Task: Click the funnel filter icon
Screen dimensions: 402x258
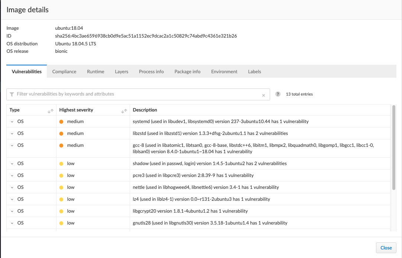Action: tap(12, 94)
